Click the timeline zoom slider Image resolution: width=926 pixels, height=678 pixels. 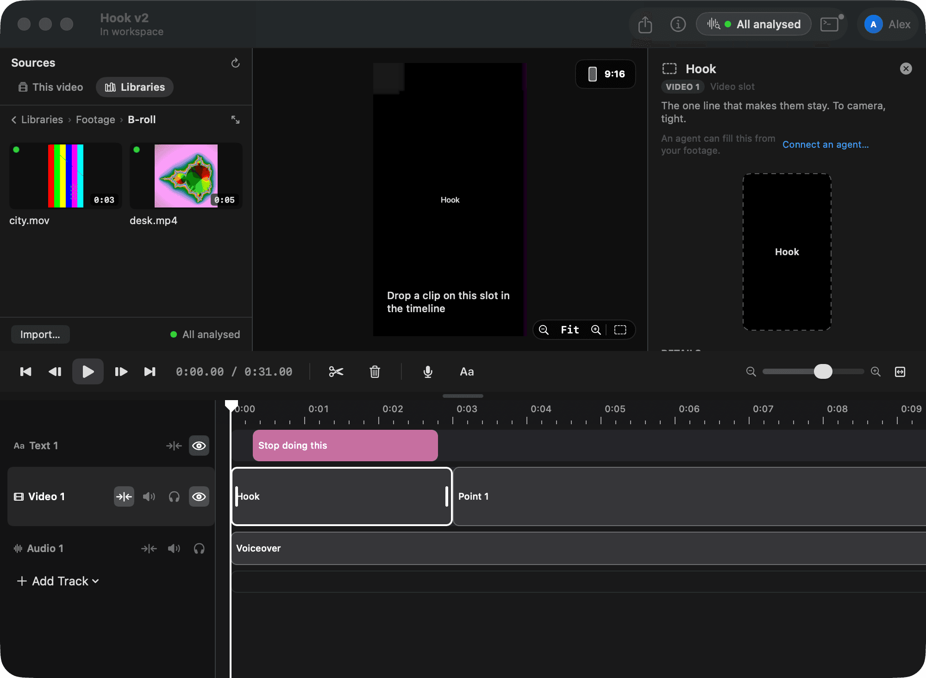(813, 371)
